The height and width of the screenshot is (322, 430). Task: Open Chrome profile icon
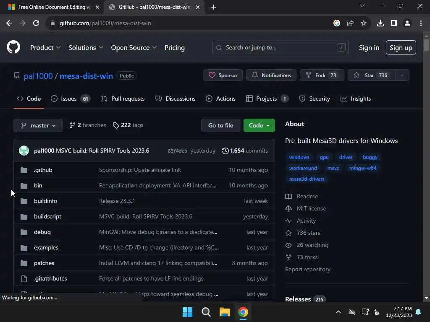(x=407, y=23)
